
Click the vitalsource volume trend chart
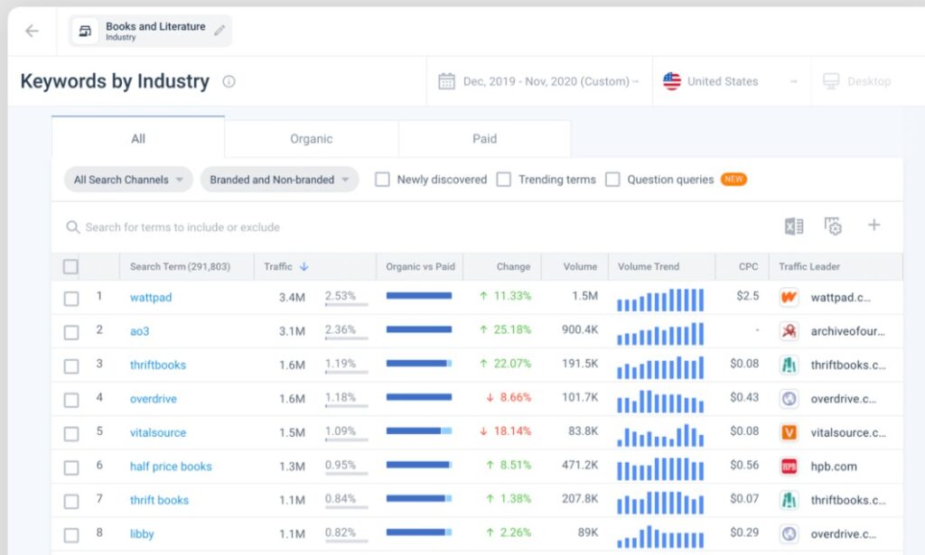pyautogui.click(x=660, y=435)
